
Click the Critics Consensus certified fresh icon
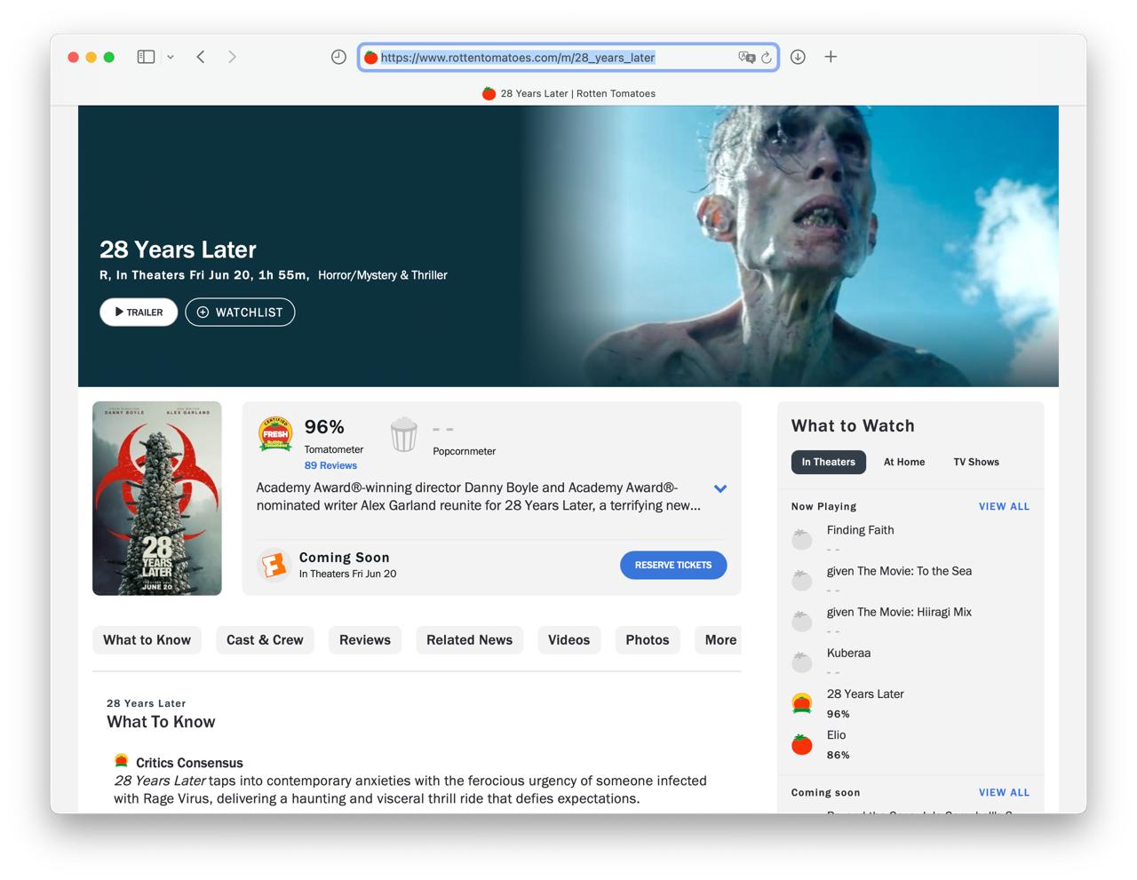pyautogui.click(x=122, y=761)
